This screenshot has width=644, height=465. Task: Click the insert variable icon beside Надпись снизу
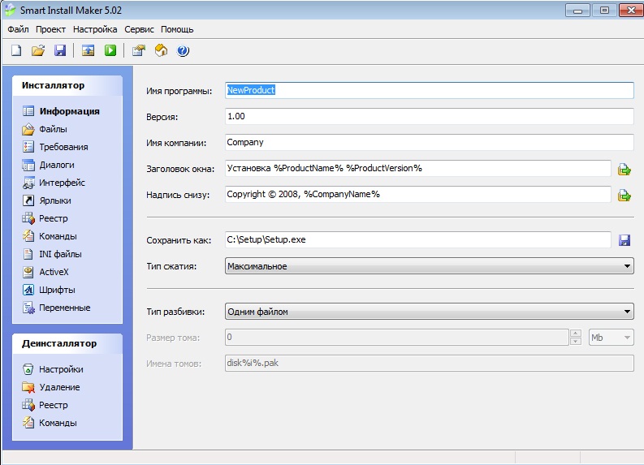(x=625, y=195)
